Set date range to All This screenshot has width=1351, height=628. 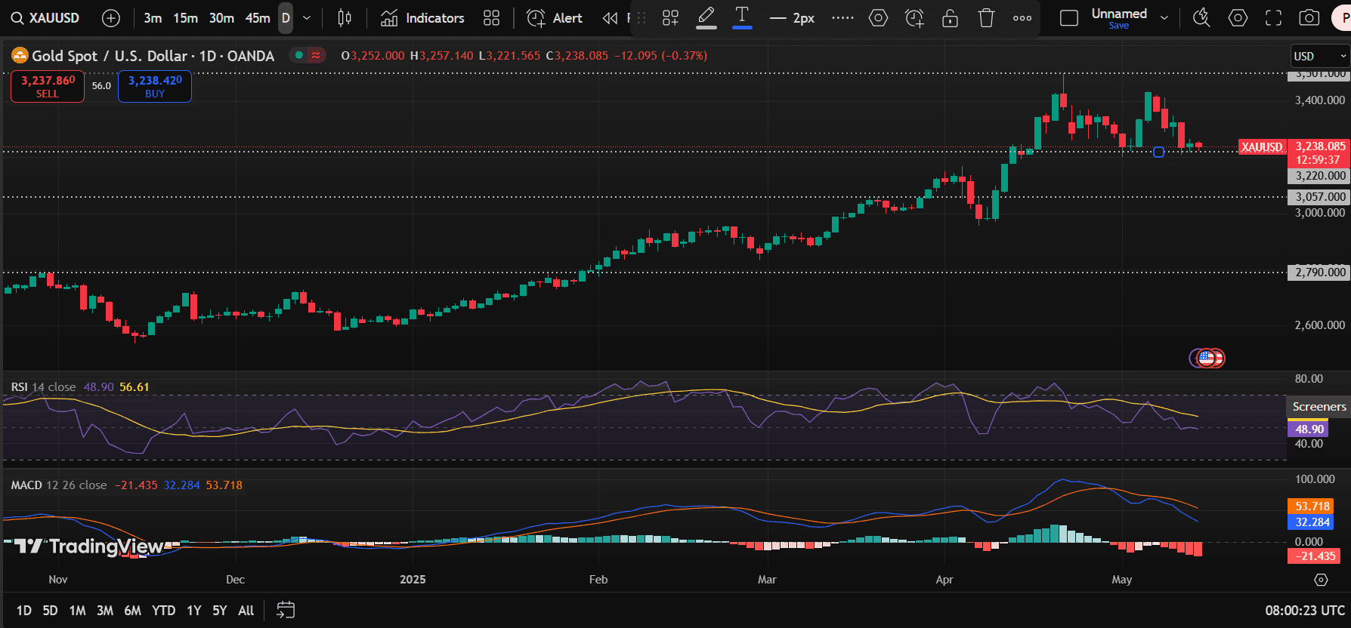(x=246, y=610)
